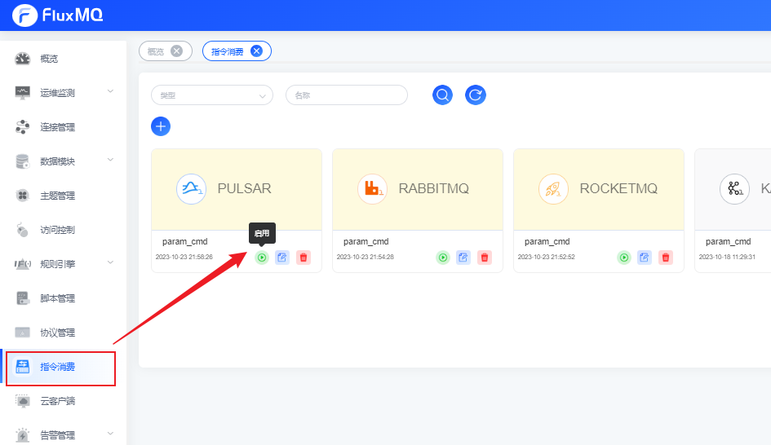Expand the 规则引擎 submenu chevron
Image resolution: width=771 pixels, height=445 pixels.
coord(110,262)
